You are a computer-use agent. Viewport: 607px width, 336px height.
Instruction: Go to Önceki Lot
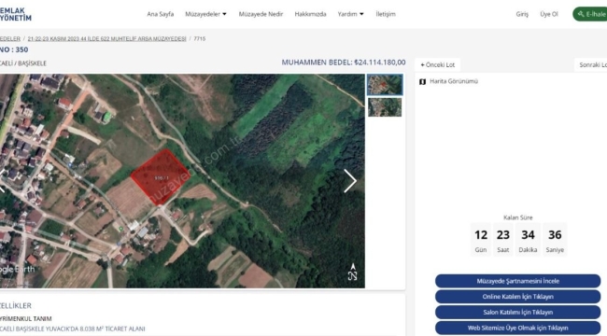(437, 65)
